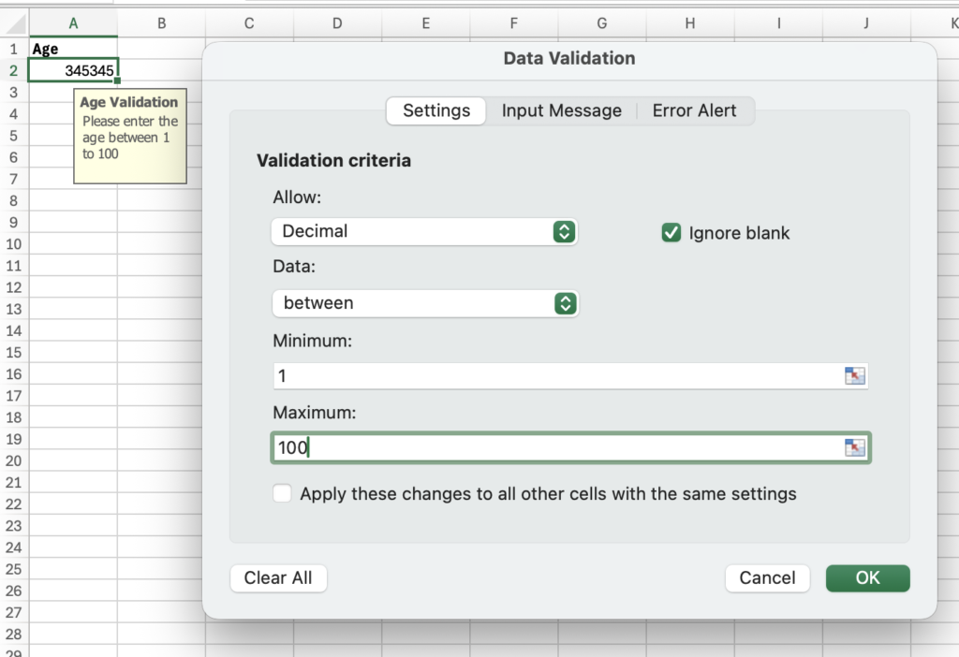Switch to the Error Alert tab
The image size is (959, 657).
pyautogui.click(x=694, y=110)
